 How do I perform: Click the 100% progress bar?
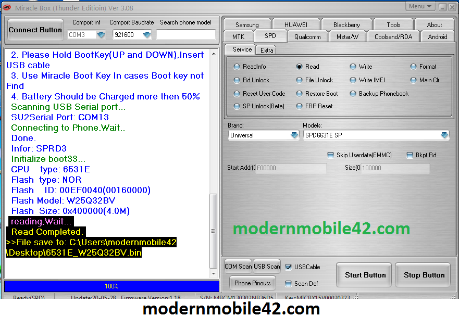pyautogui.click(x=111, y=286)
